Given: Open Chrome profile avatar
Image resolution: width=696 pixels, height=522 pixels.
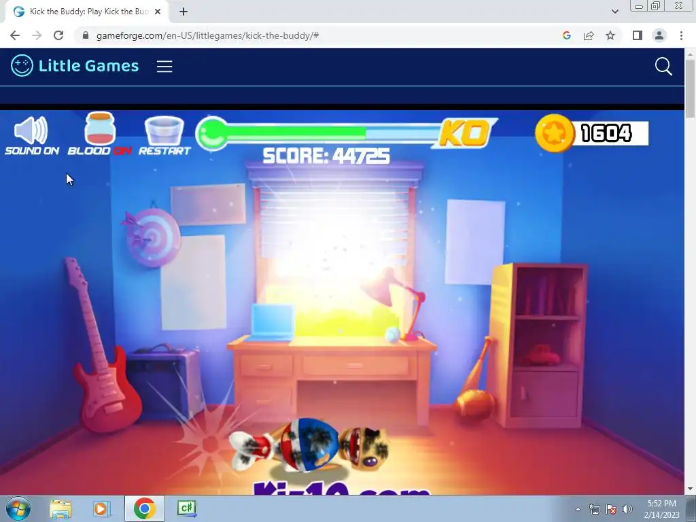Looking at the screenshot, I should pos(659,35).
